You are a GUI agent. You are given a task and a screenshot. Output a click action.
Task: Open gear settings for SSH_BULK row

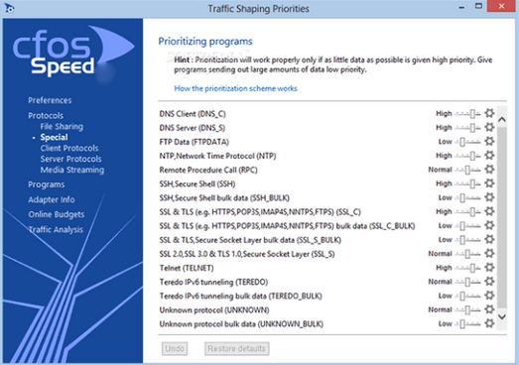489,197
